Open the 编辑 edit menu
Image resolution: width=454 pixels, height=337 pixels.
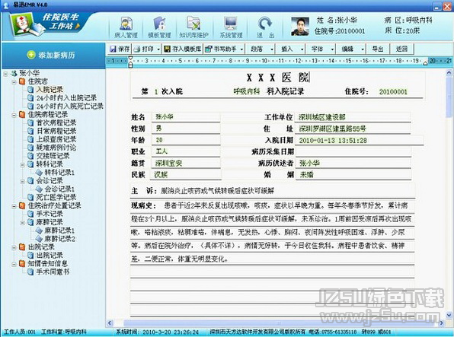pyautogui.click(x=351, y=49)
